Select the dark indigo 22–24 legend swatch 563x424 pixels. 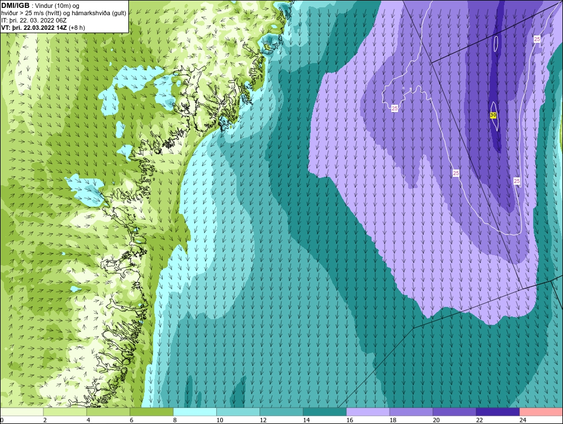[498, 412]
